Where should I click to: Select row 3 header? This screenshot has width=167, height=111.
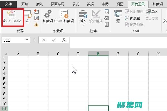point(4,69)
